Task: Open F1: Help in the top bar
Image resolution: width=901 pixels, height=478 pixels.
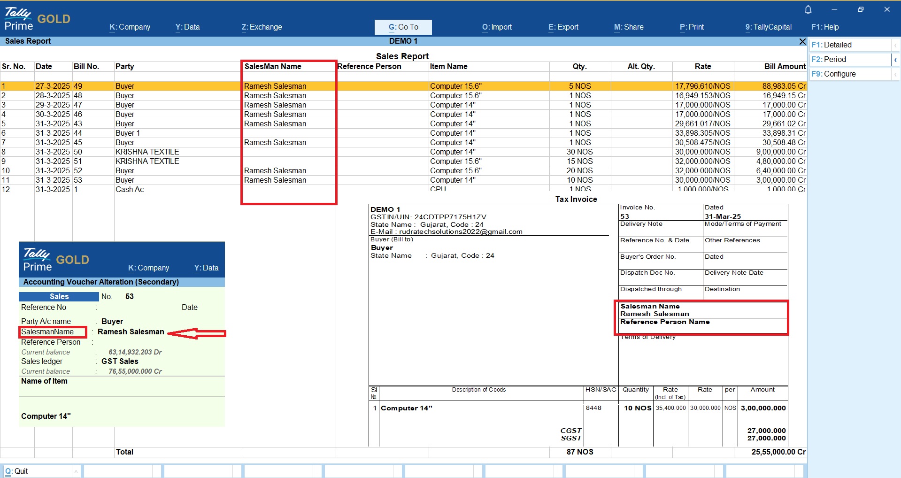Action: [825, 27]
